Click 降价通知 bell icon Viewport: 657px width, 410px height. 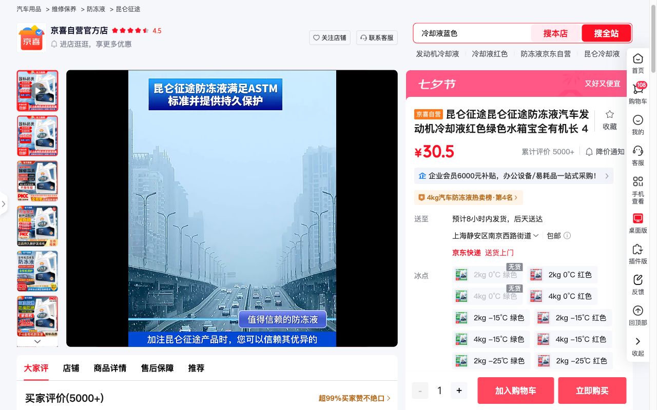[x=589, y=152]
